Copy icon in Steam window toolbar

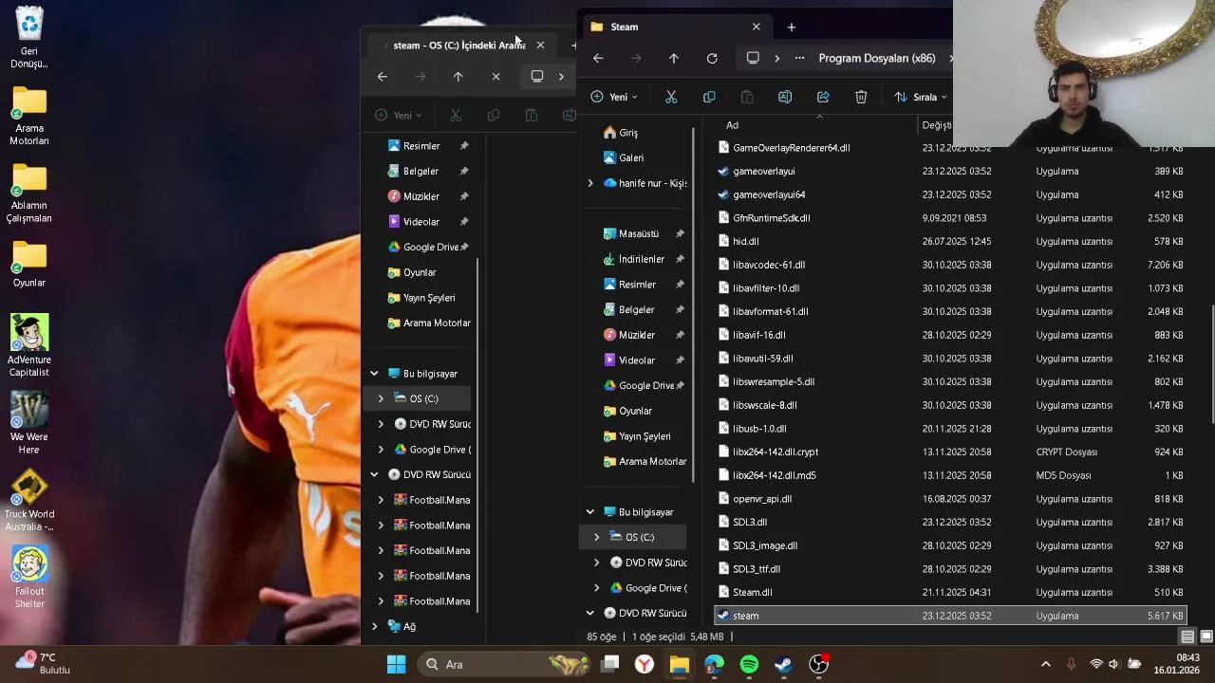tap(709, 97)
